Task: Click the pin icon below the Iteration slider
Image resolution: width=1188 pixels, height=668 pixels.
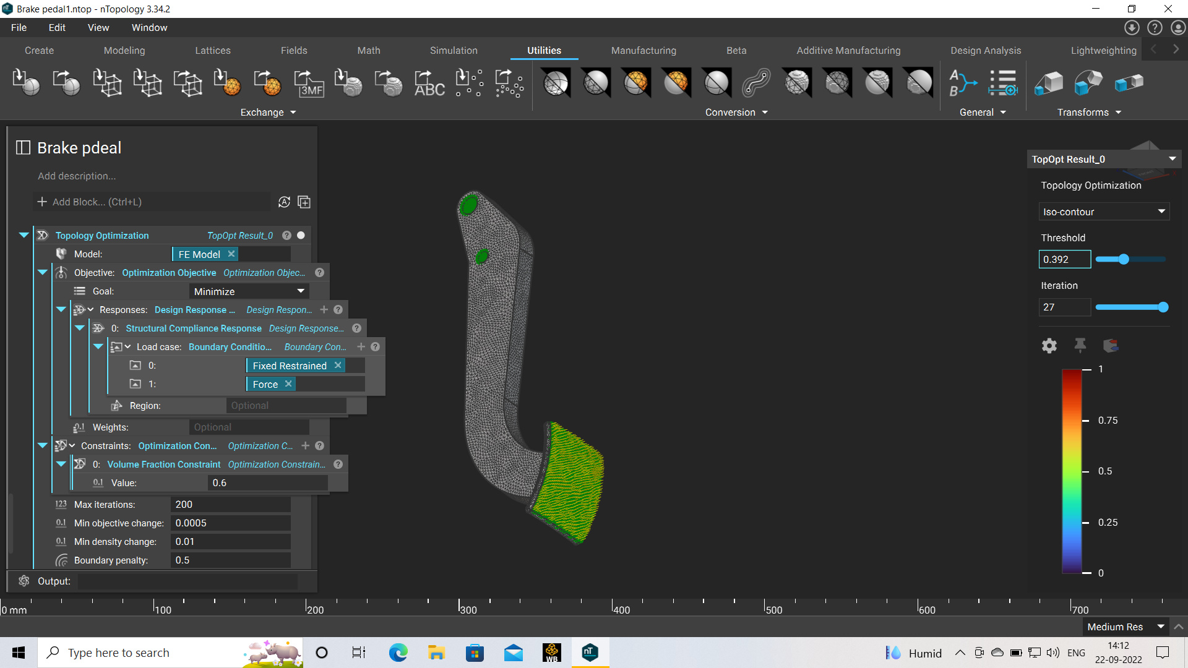Action: pos(1080,346)
